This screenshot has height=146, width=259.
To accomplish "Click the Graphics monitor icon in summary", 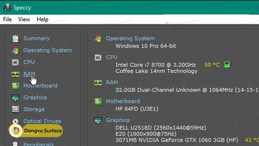I will (98, 120).
